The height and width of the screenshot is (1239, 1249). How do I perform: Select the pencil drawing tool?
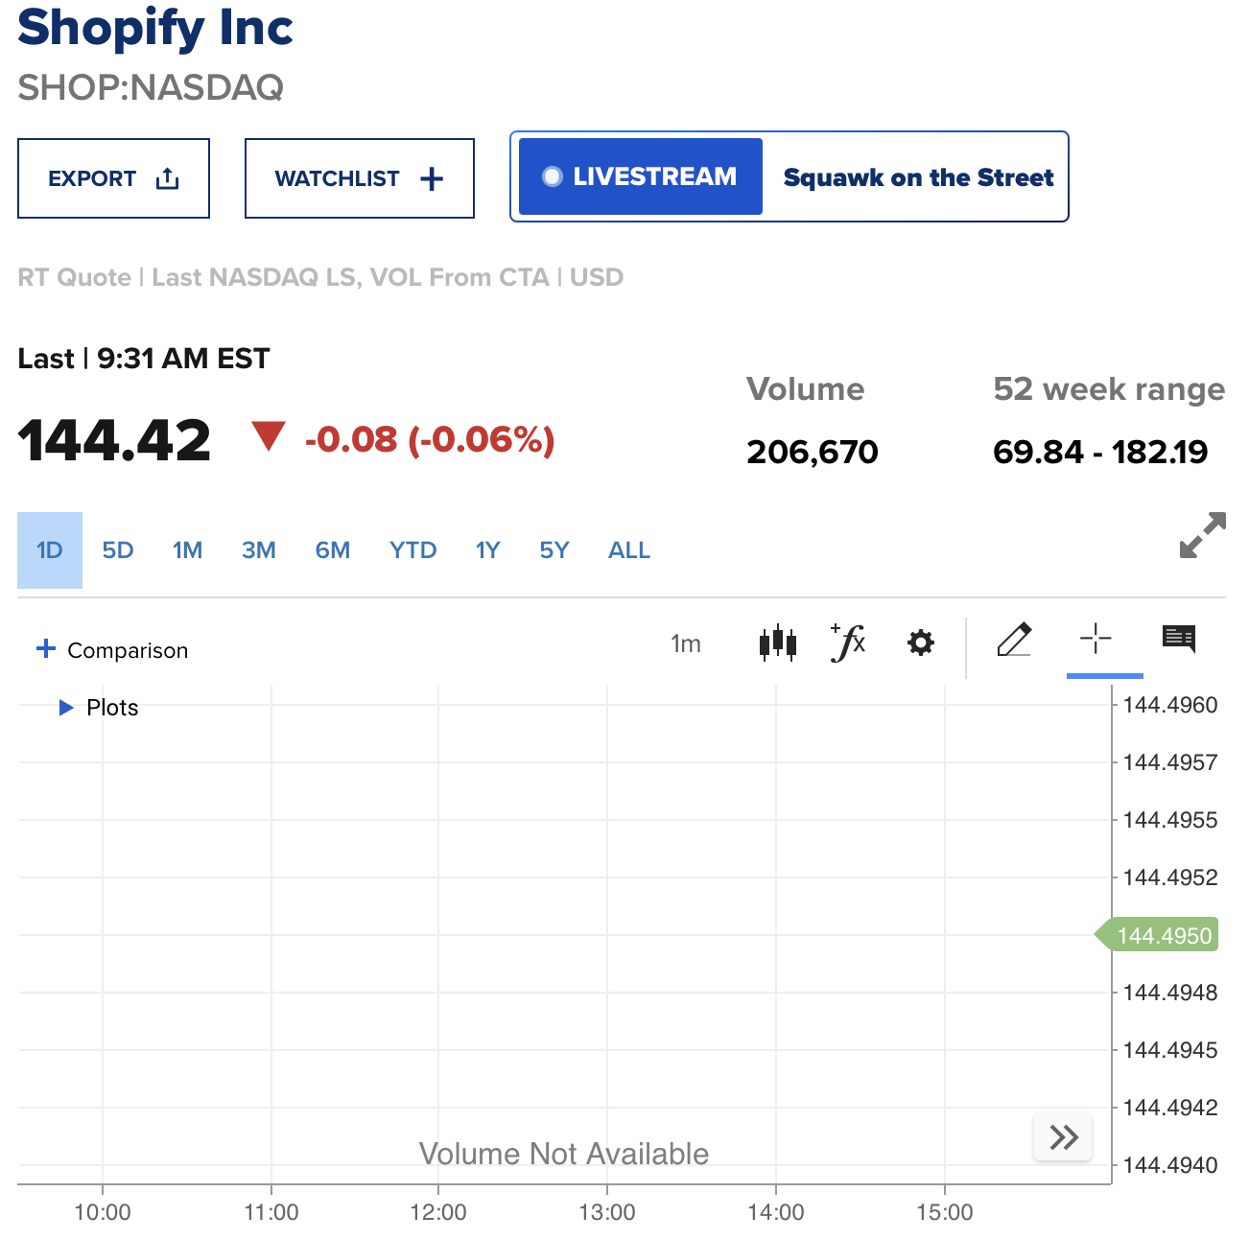(x=1014, y=640)
